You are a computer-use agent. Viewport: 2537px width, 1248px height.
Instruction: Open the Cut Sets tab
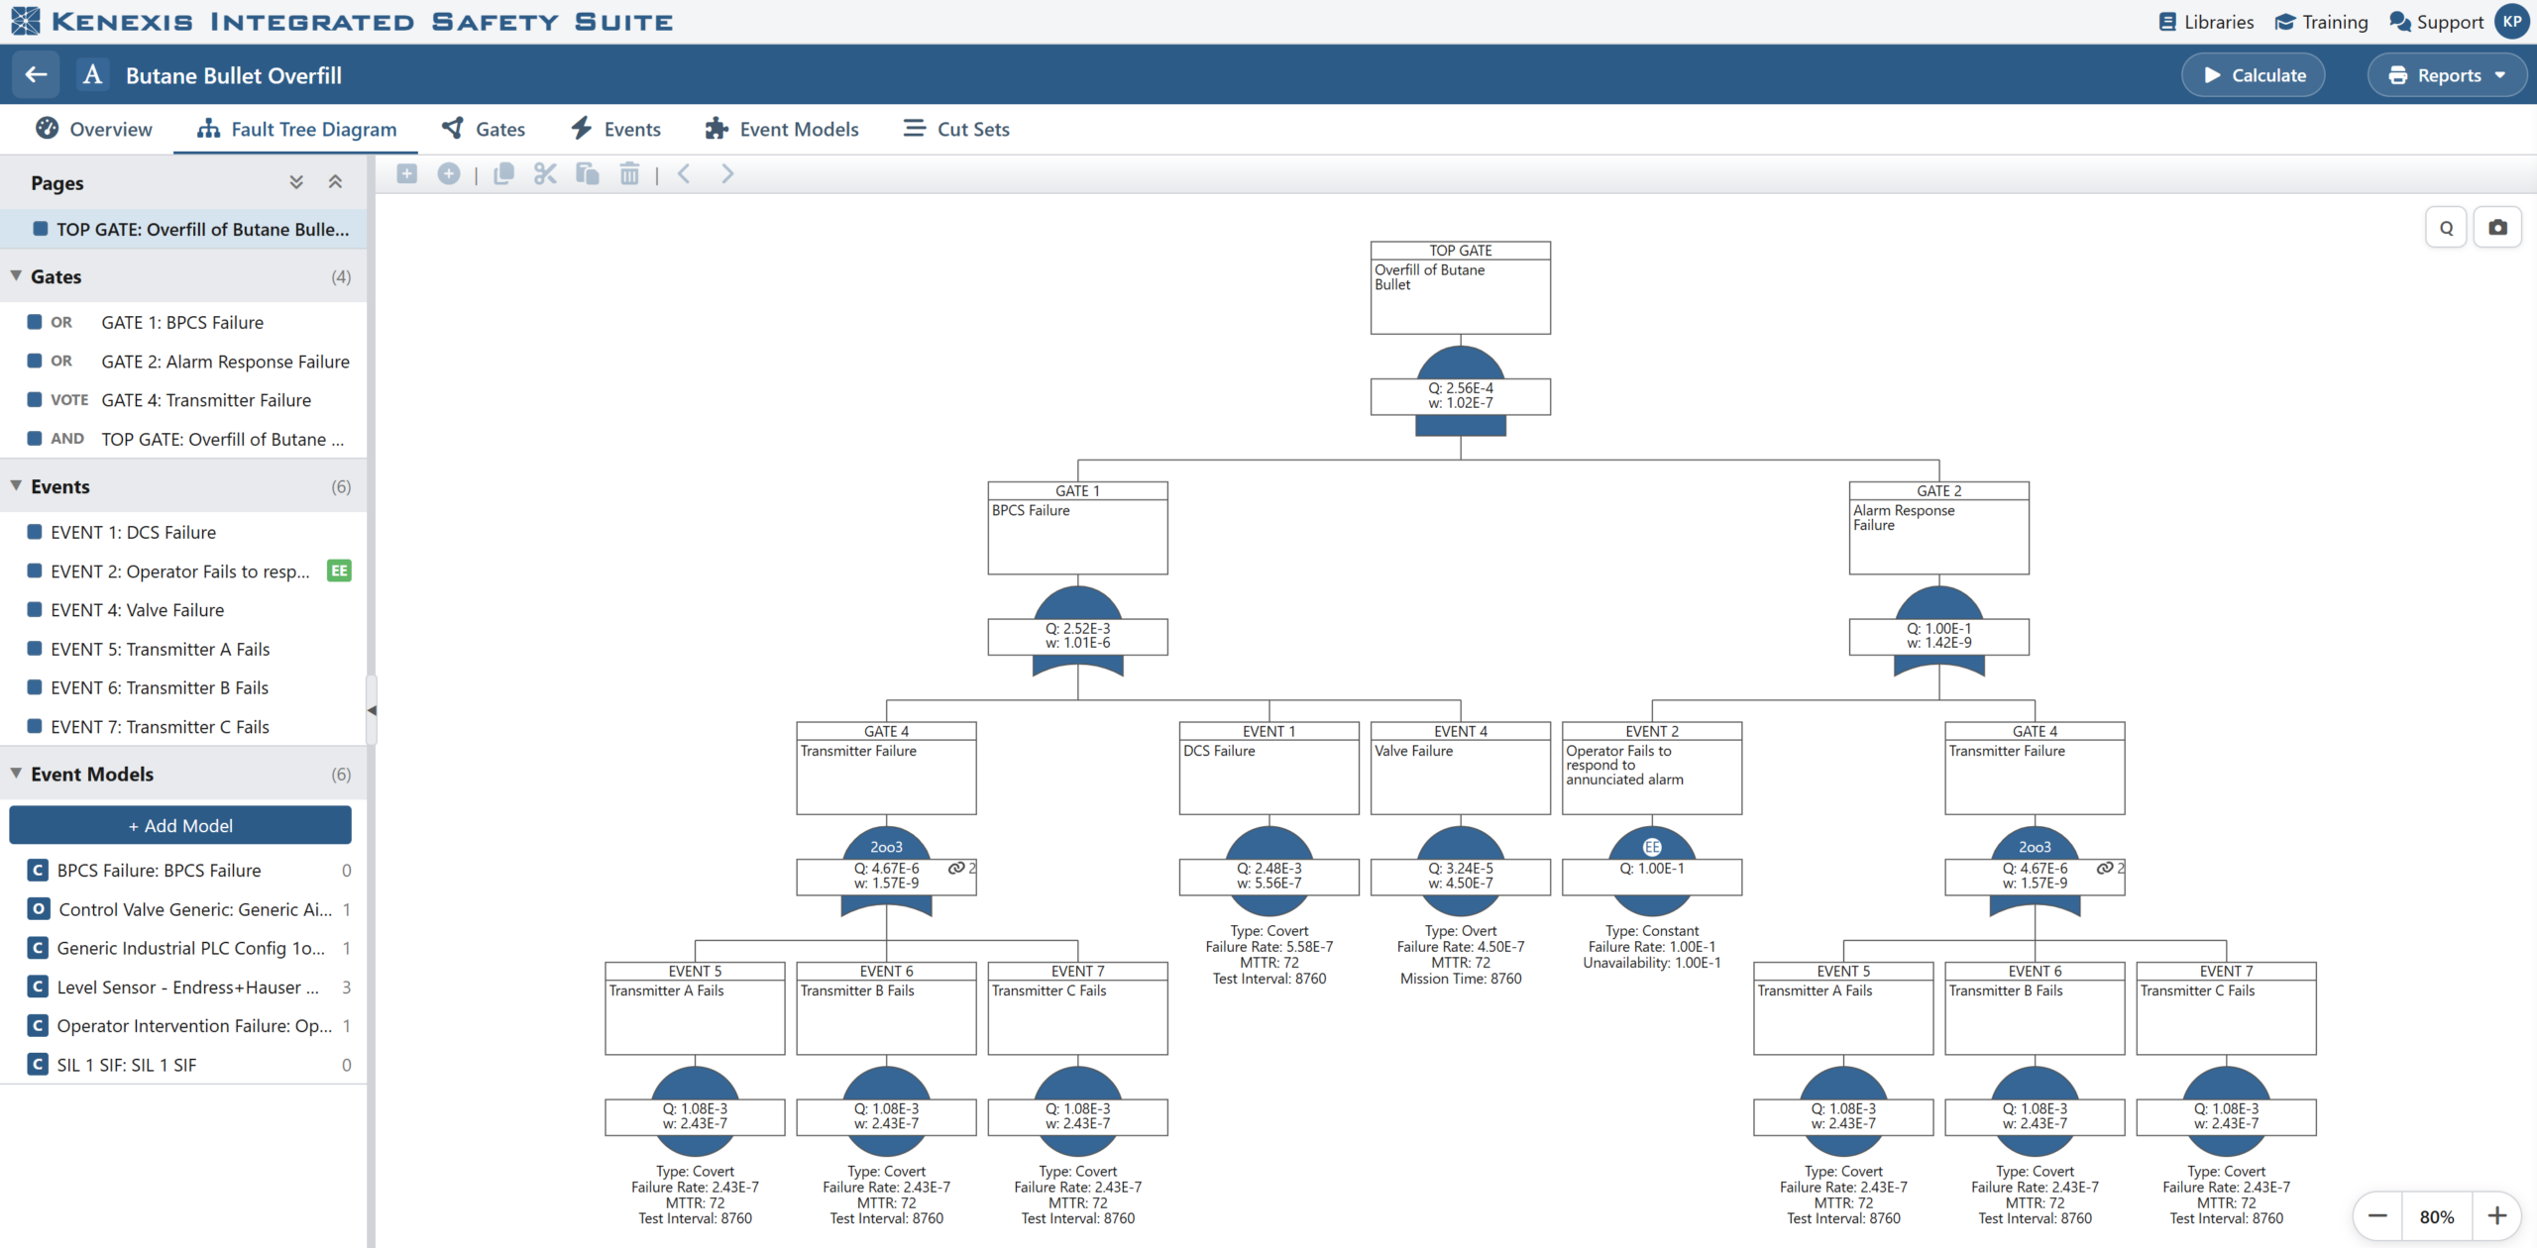[956, 129]
